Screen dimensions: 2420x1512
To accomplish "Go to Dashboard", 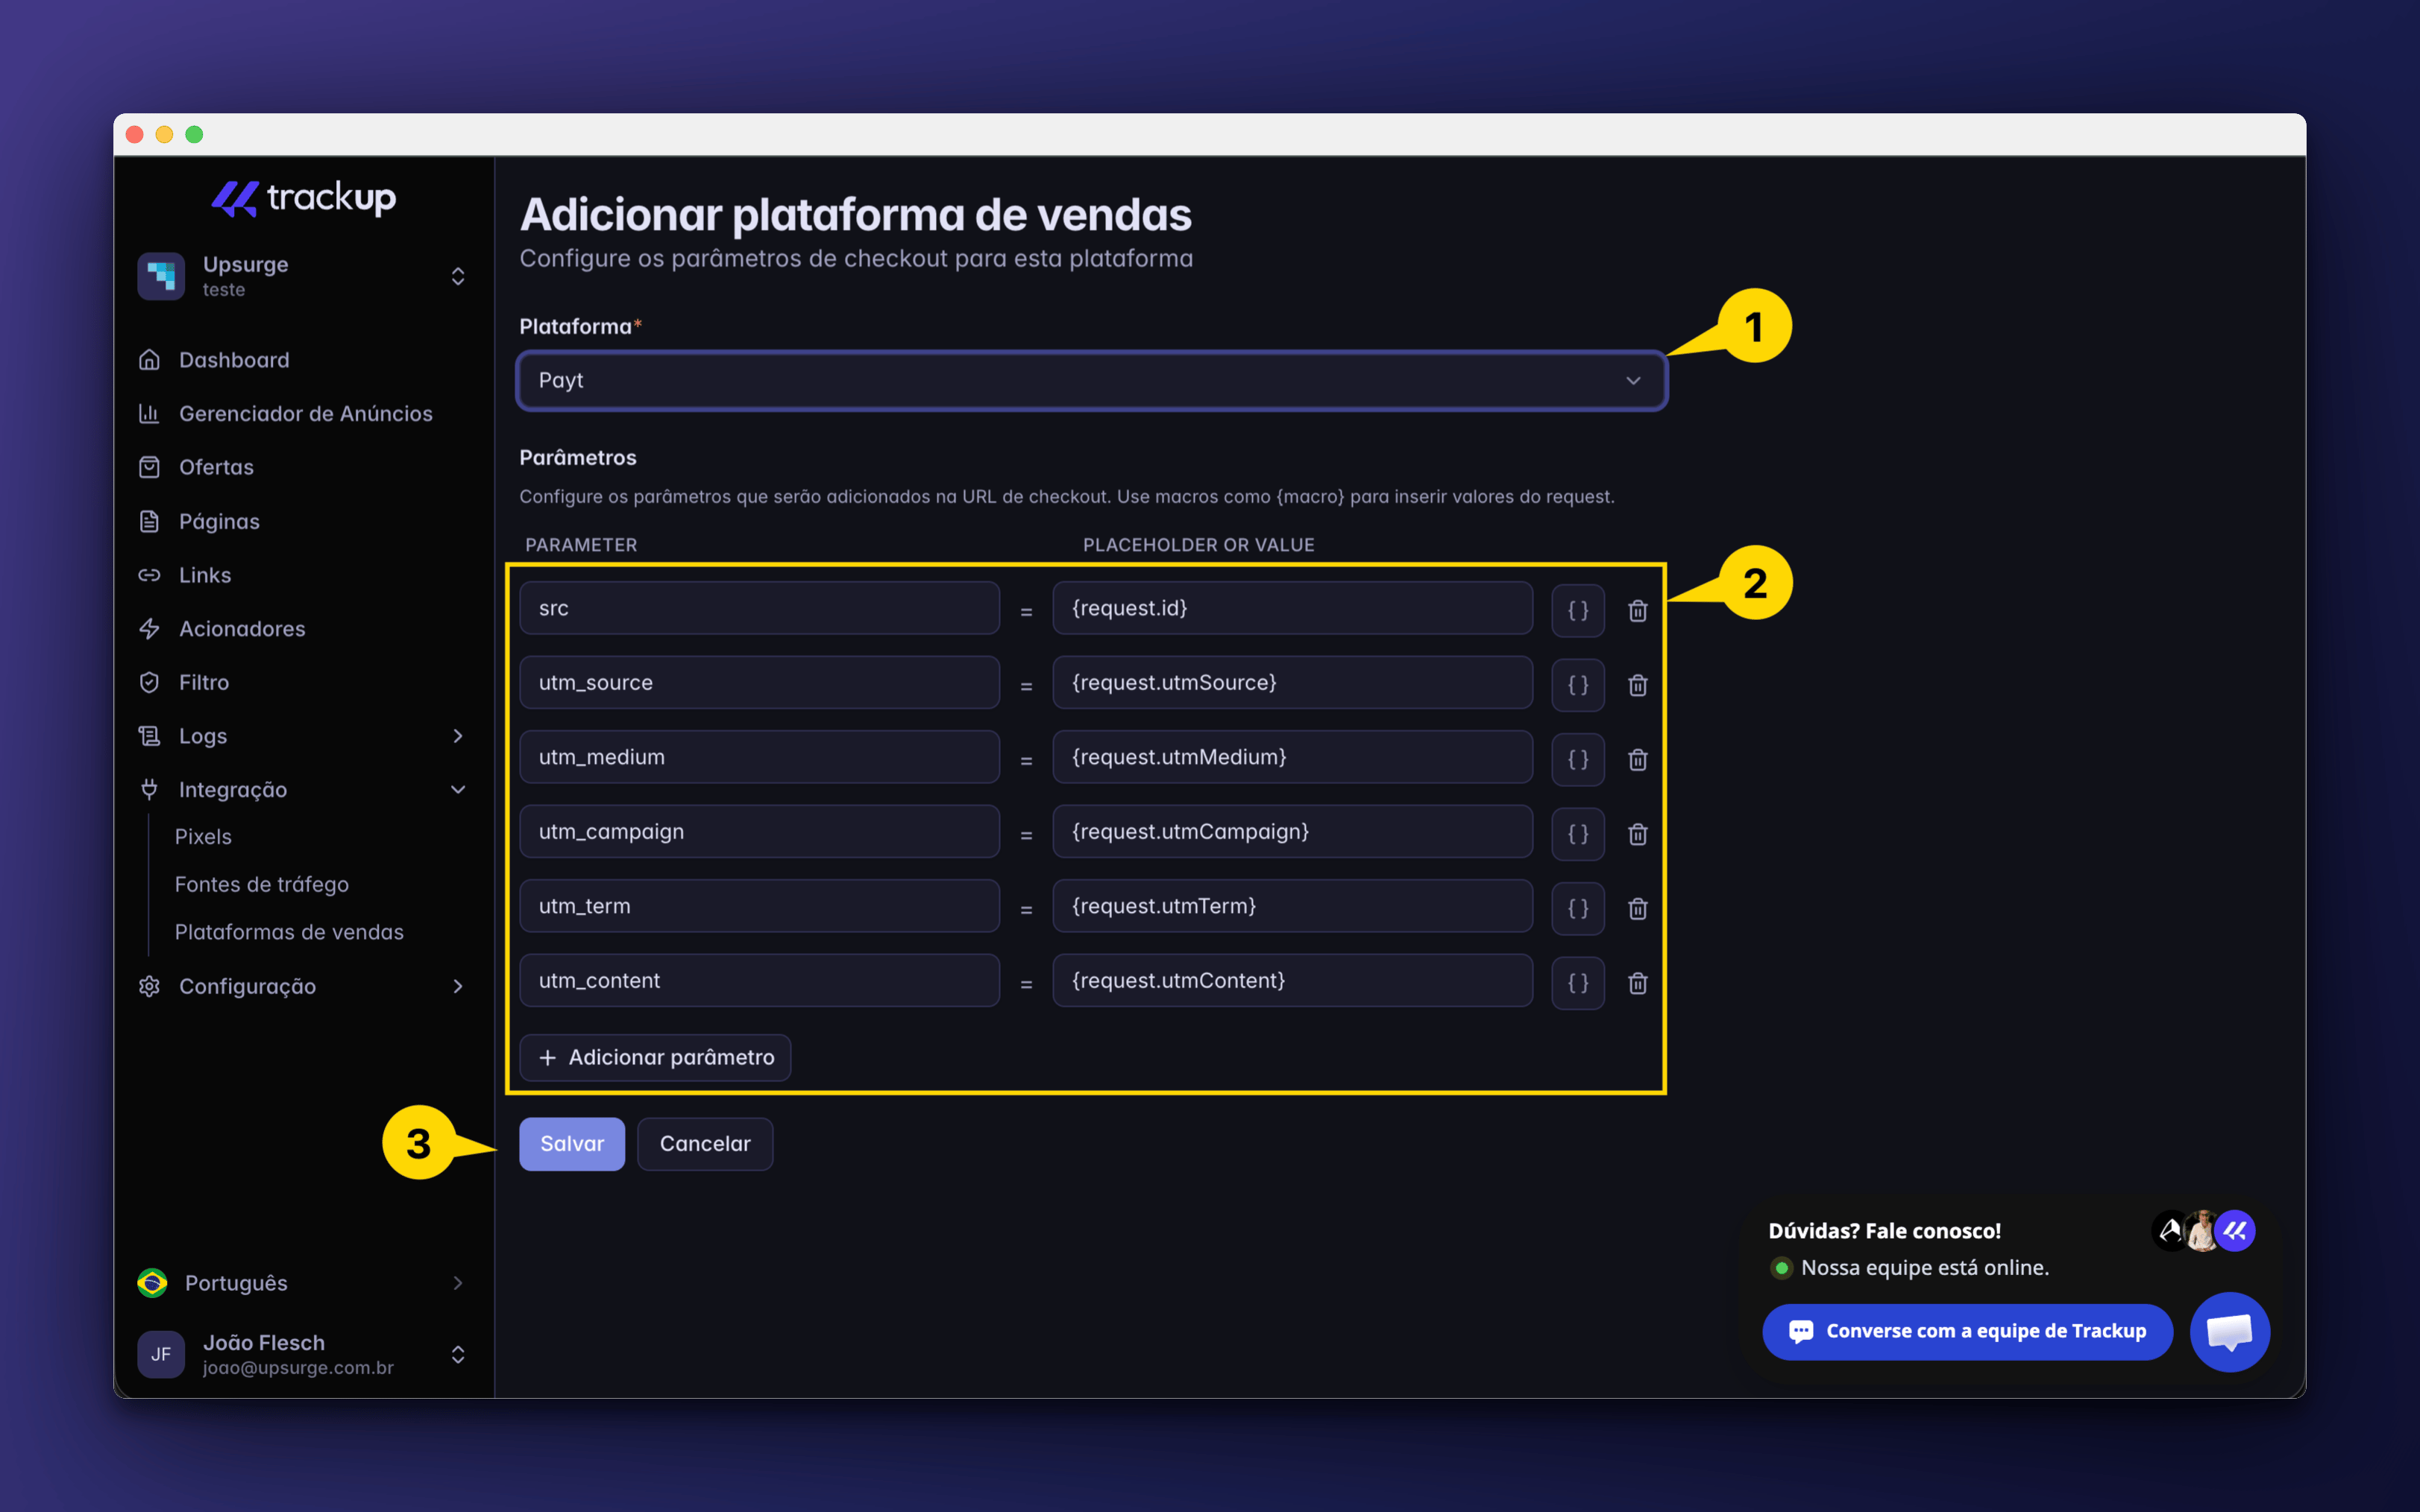I will coord(233,360).
